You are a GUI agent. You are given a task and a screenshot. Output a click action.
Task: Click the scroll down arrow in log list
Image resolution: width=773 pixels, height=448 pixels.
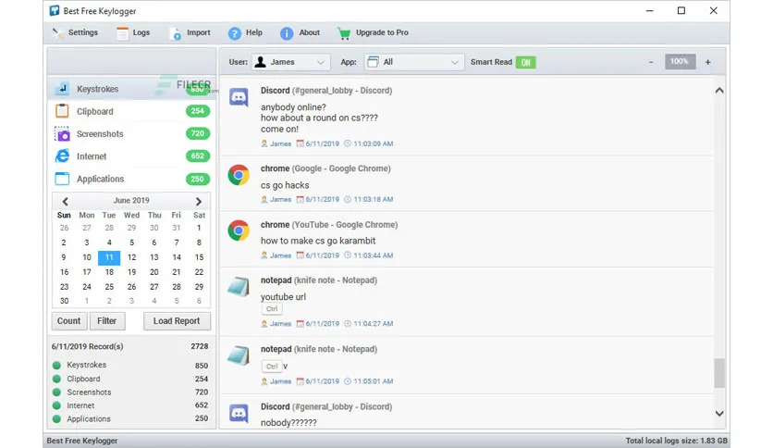(x=719, y=414)
